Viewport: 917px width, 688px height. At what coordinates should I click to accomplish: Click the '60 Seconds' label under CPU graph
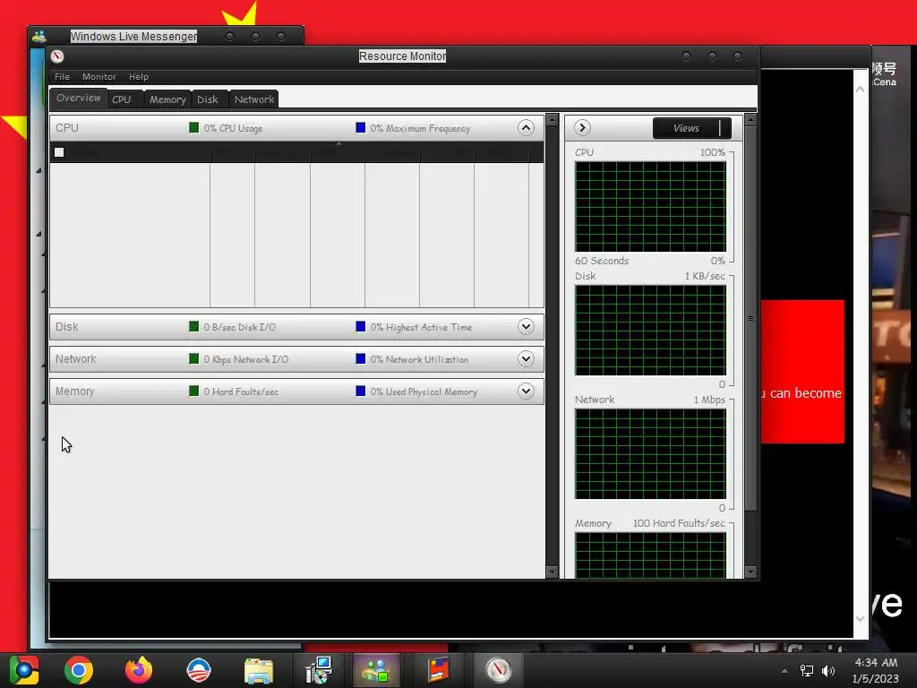[602, 261]
